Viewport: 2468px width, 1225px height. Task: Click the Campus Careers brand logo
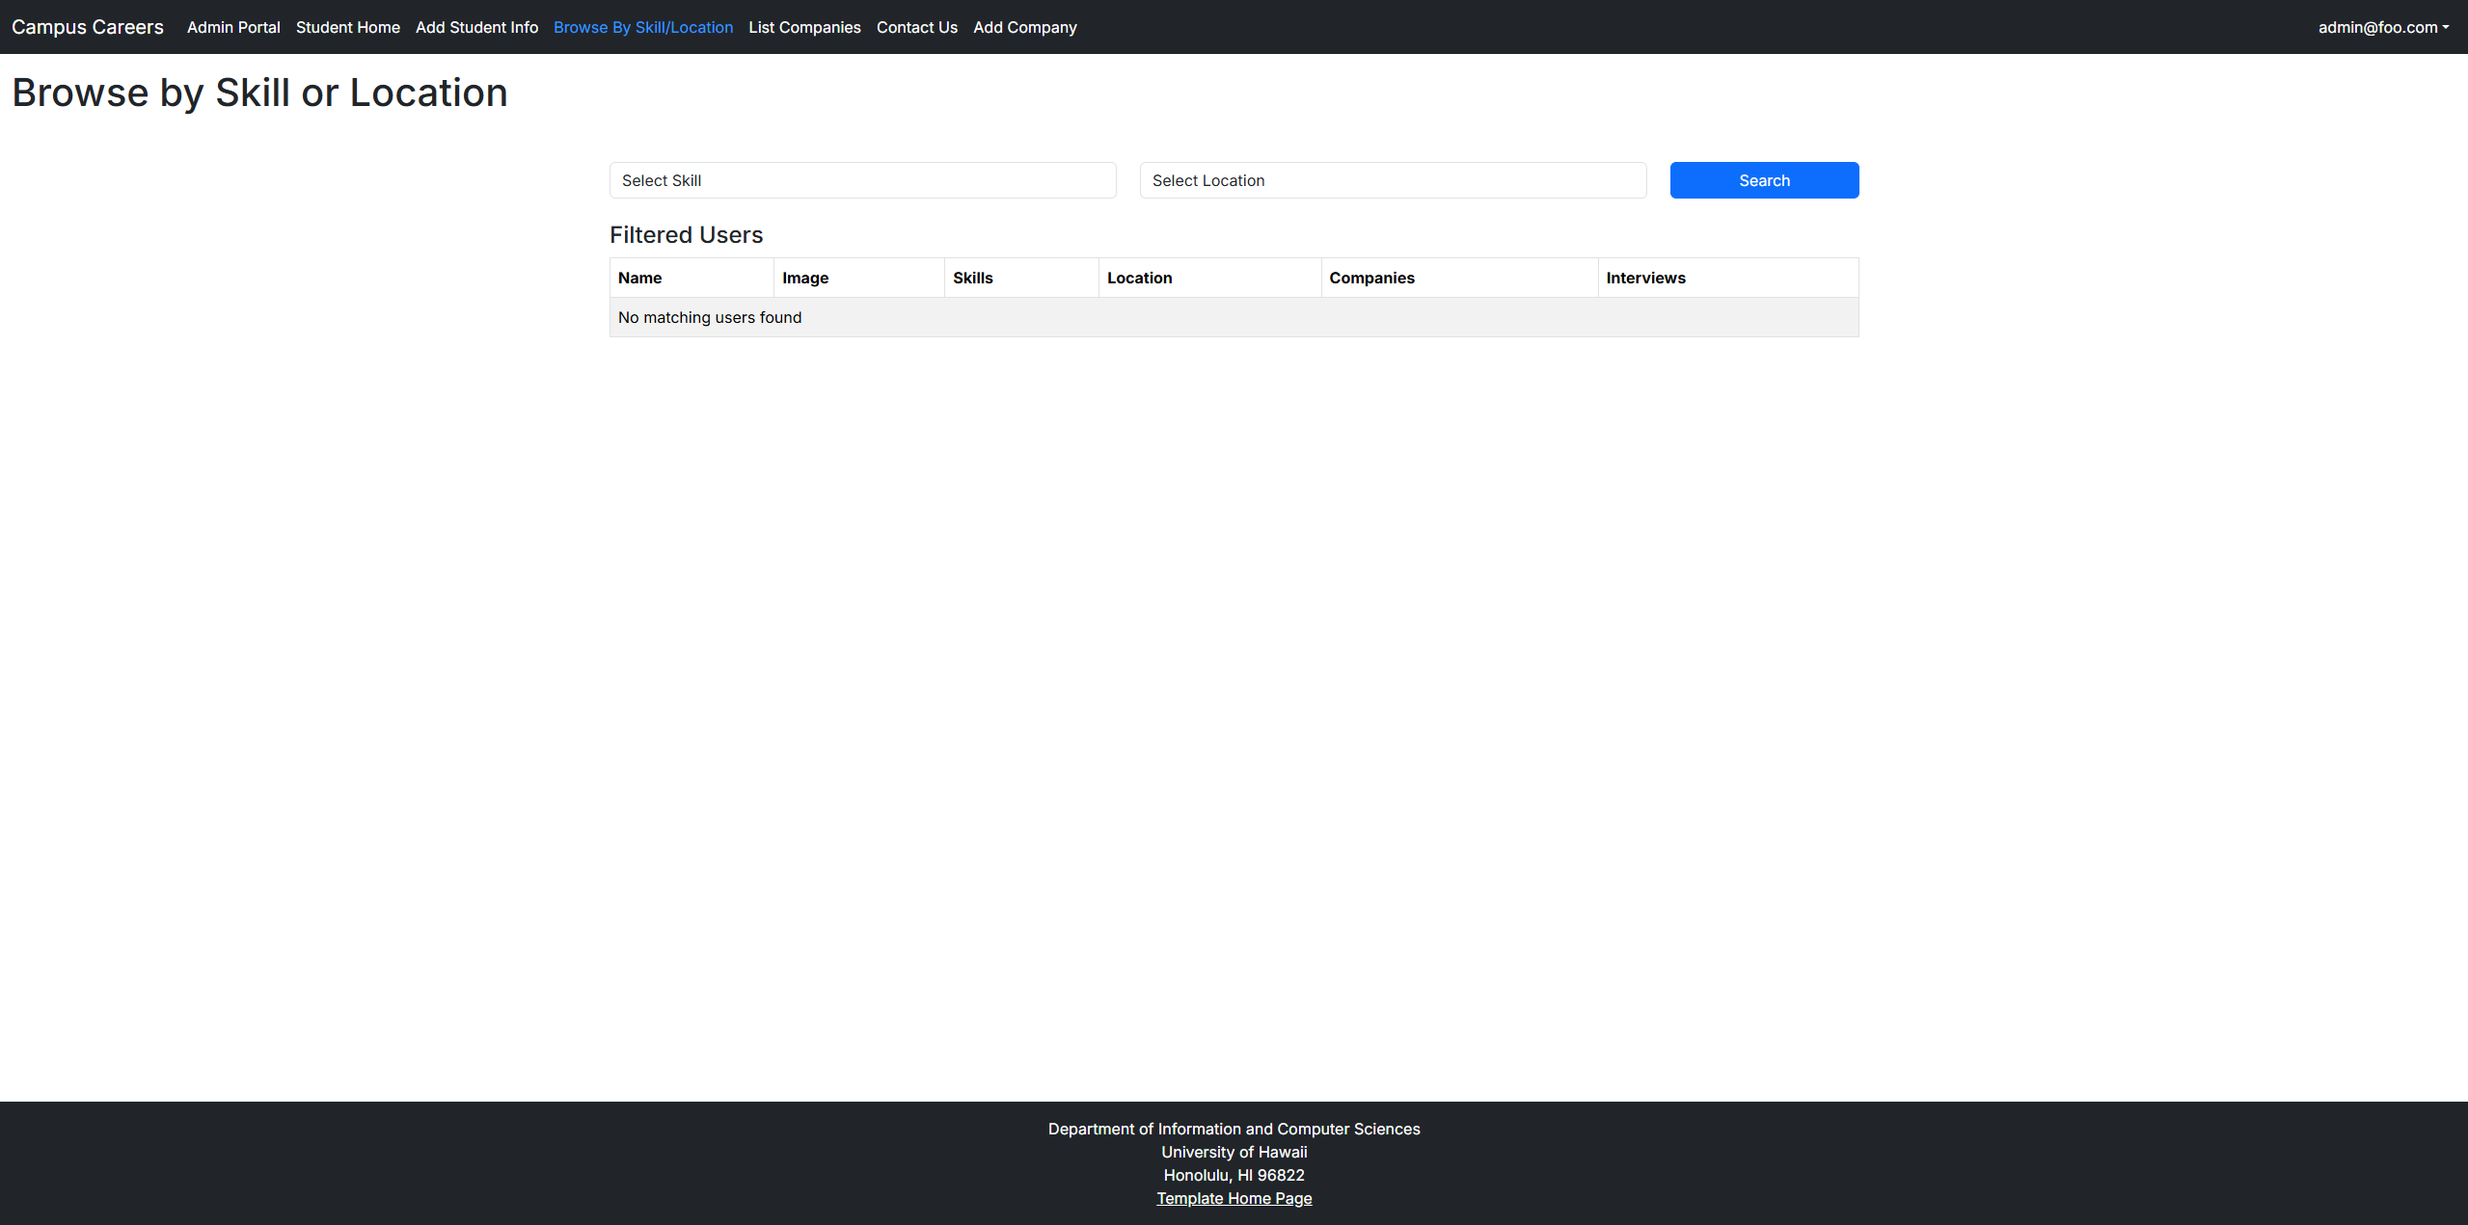[x=88, y=27]
